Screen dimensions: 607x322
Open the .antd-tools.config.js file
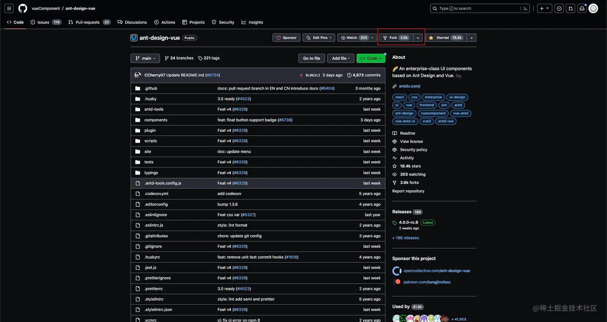coord(163,183)
